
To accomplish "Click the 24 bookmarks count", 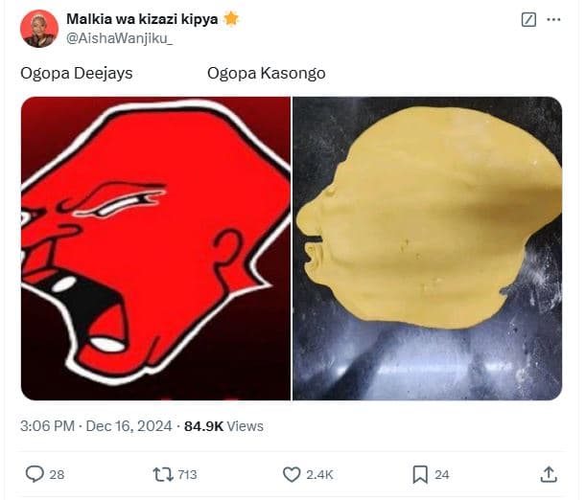I will tap(441, 475).
